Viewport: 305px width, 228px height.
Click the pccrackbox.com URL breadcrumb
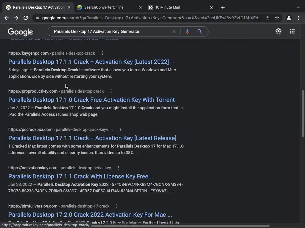(60, 129)
